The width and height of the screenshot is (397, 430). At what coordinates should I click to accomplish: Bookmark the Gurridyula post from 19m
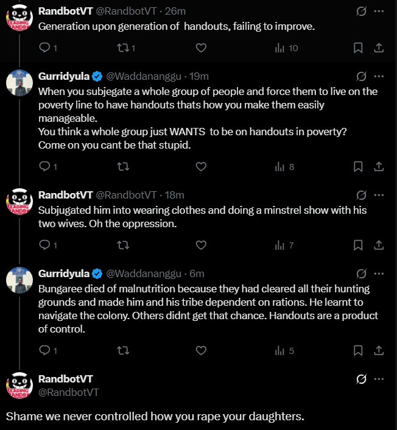tap(359, 167)
